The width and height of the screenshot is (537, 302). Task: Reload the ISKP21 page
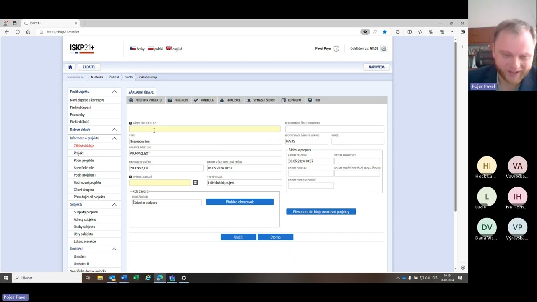coord(18,32)
